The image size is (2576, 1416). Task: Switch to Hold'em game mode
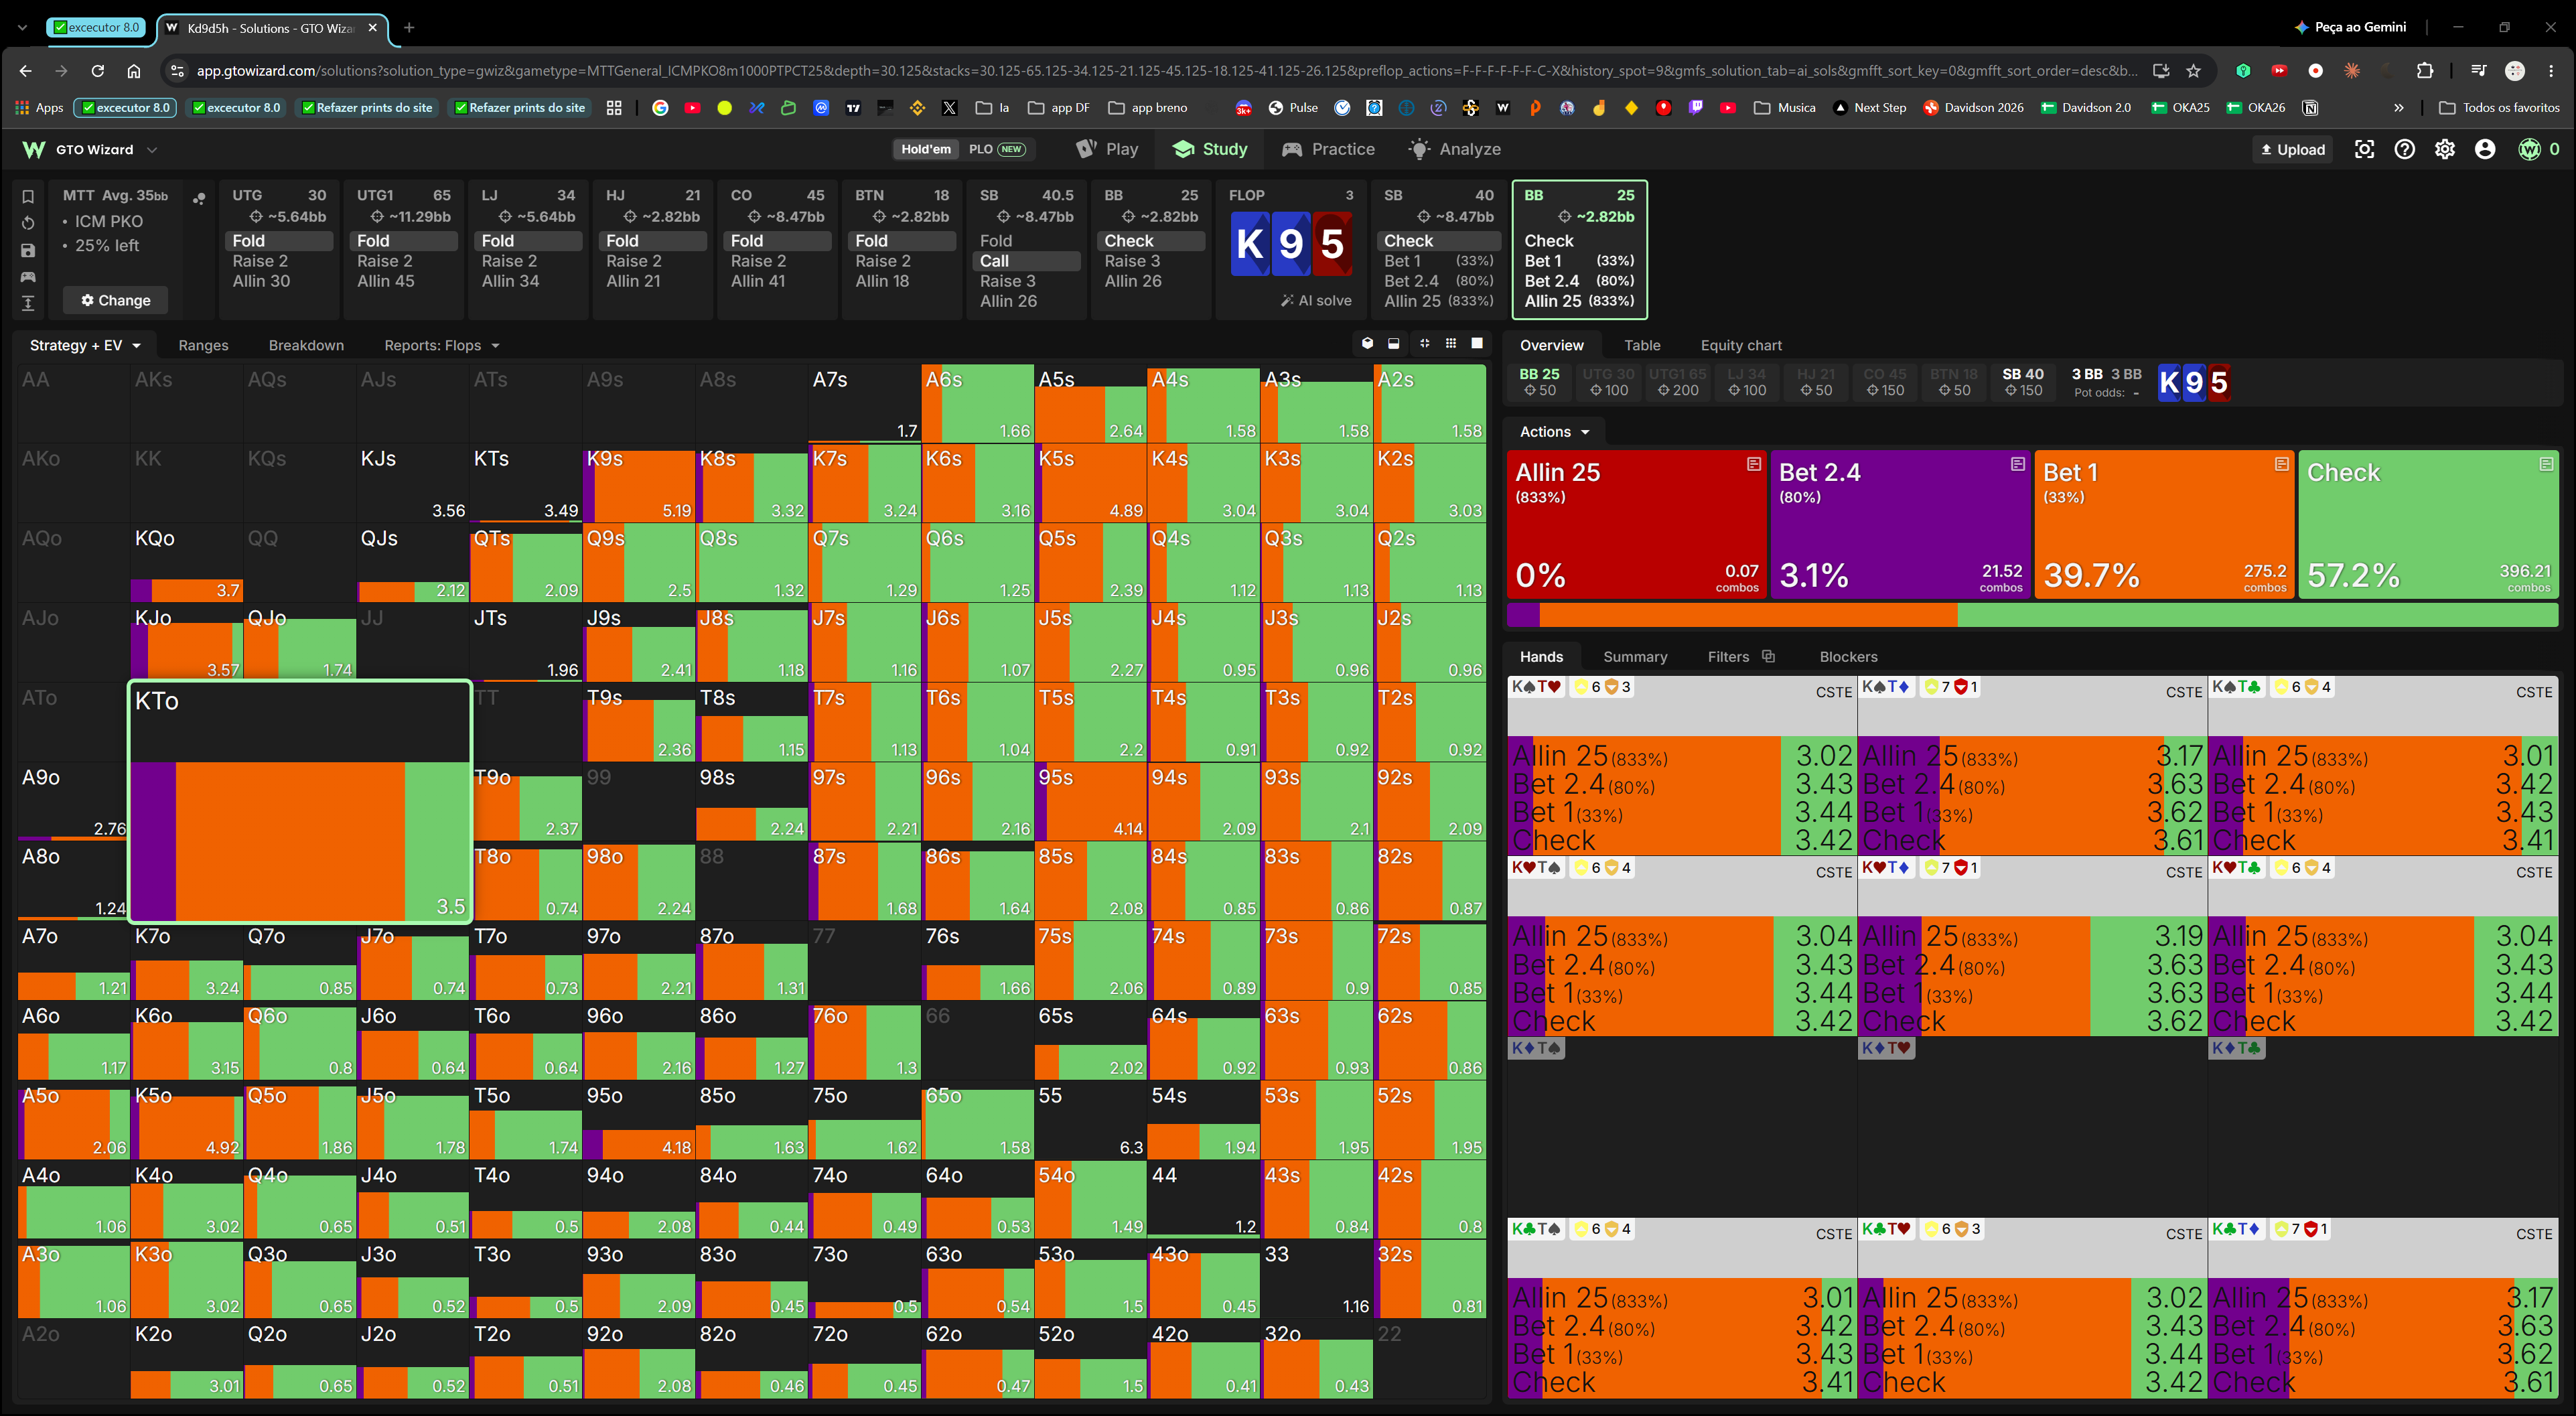point(925,149)
